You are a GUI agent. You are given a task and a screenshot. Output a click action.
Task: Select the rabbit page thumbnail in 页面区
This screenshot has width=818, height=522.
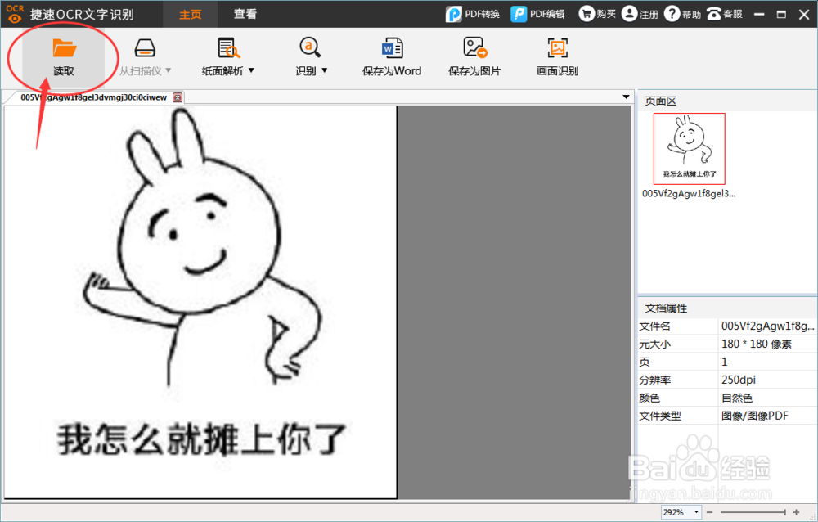[689, 149]
